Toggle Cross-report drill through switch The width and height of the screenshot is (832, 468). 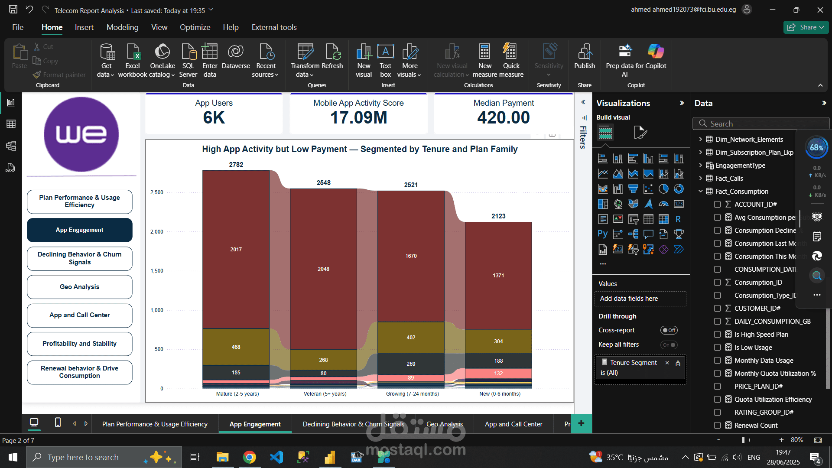click(669, 330)
